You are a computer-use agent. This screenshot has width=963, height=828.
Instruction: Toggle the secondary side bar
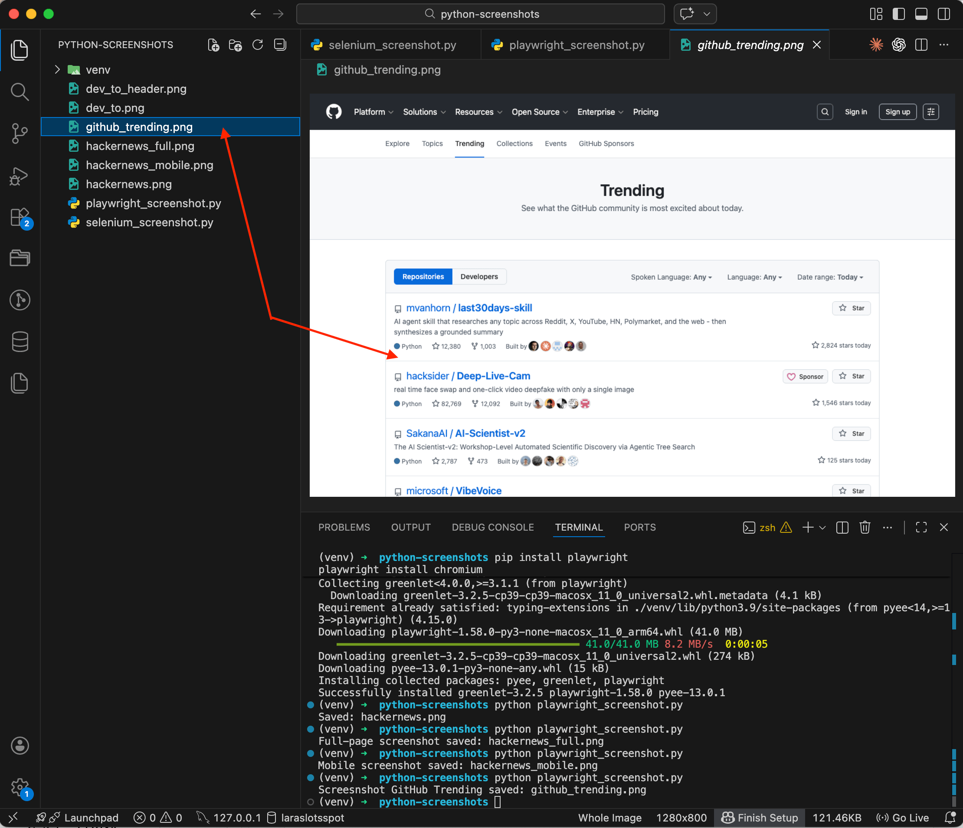click(x=943, y=14)
